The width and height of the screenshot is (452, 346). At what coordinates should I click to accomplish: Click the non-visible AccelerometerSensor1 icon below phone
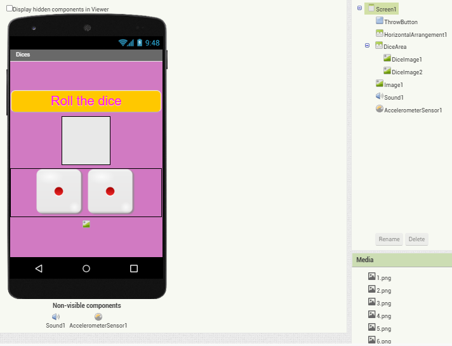click(x=98, y=317)
